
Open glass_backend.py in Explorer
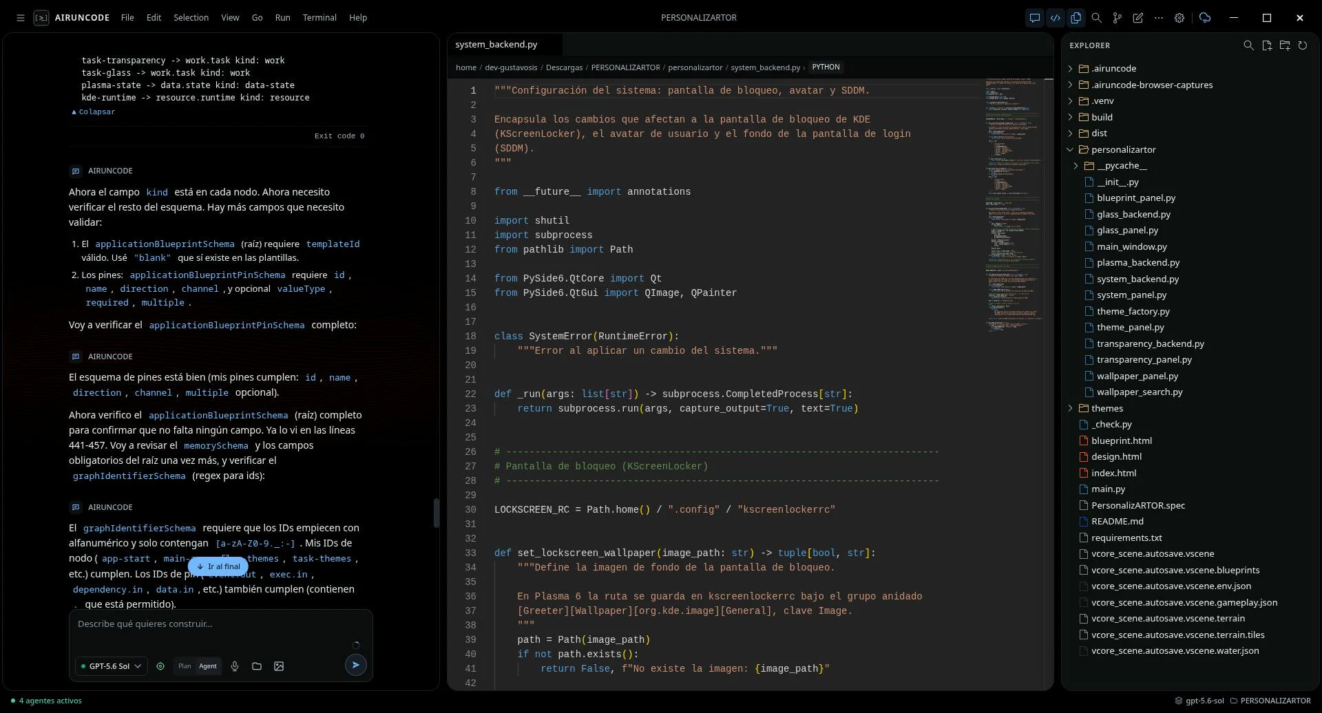(1133, 215)
